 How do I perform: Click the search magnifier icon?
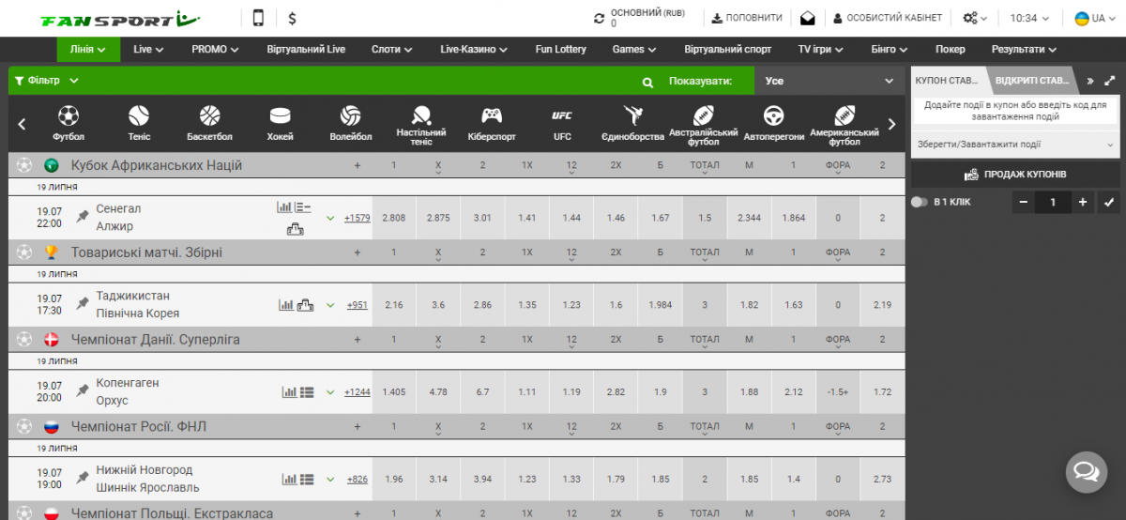tap(647, 82)
